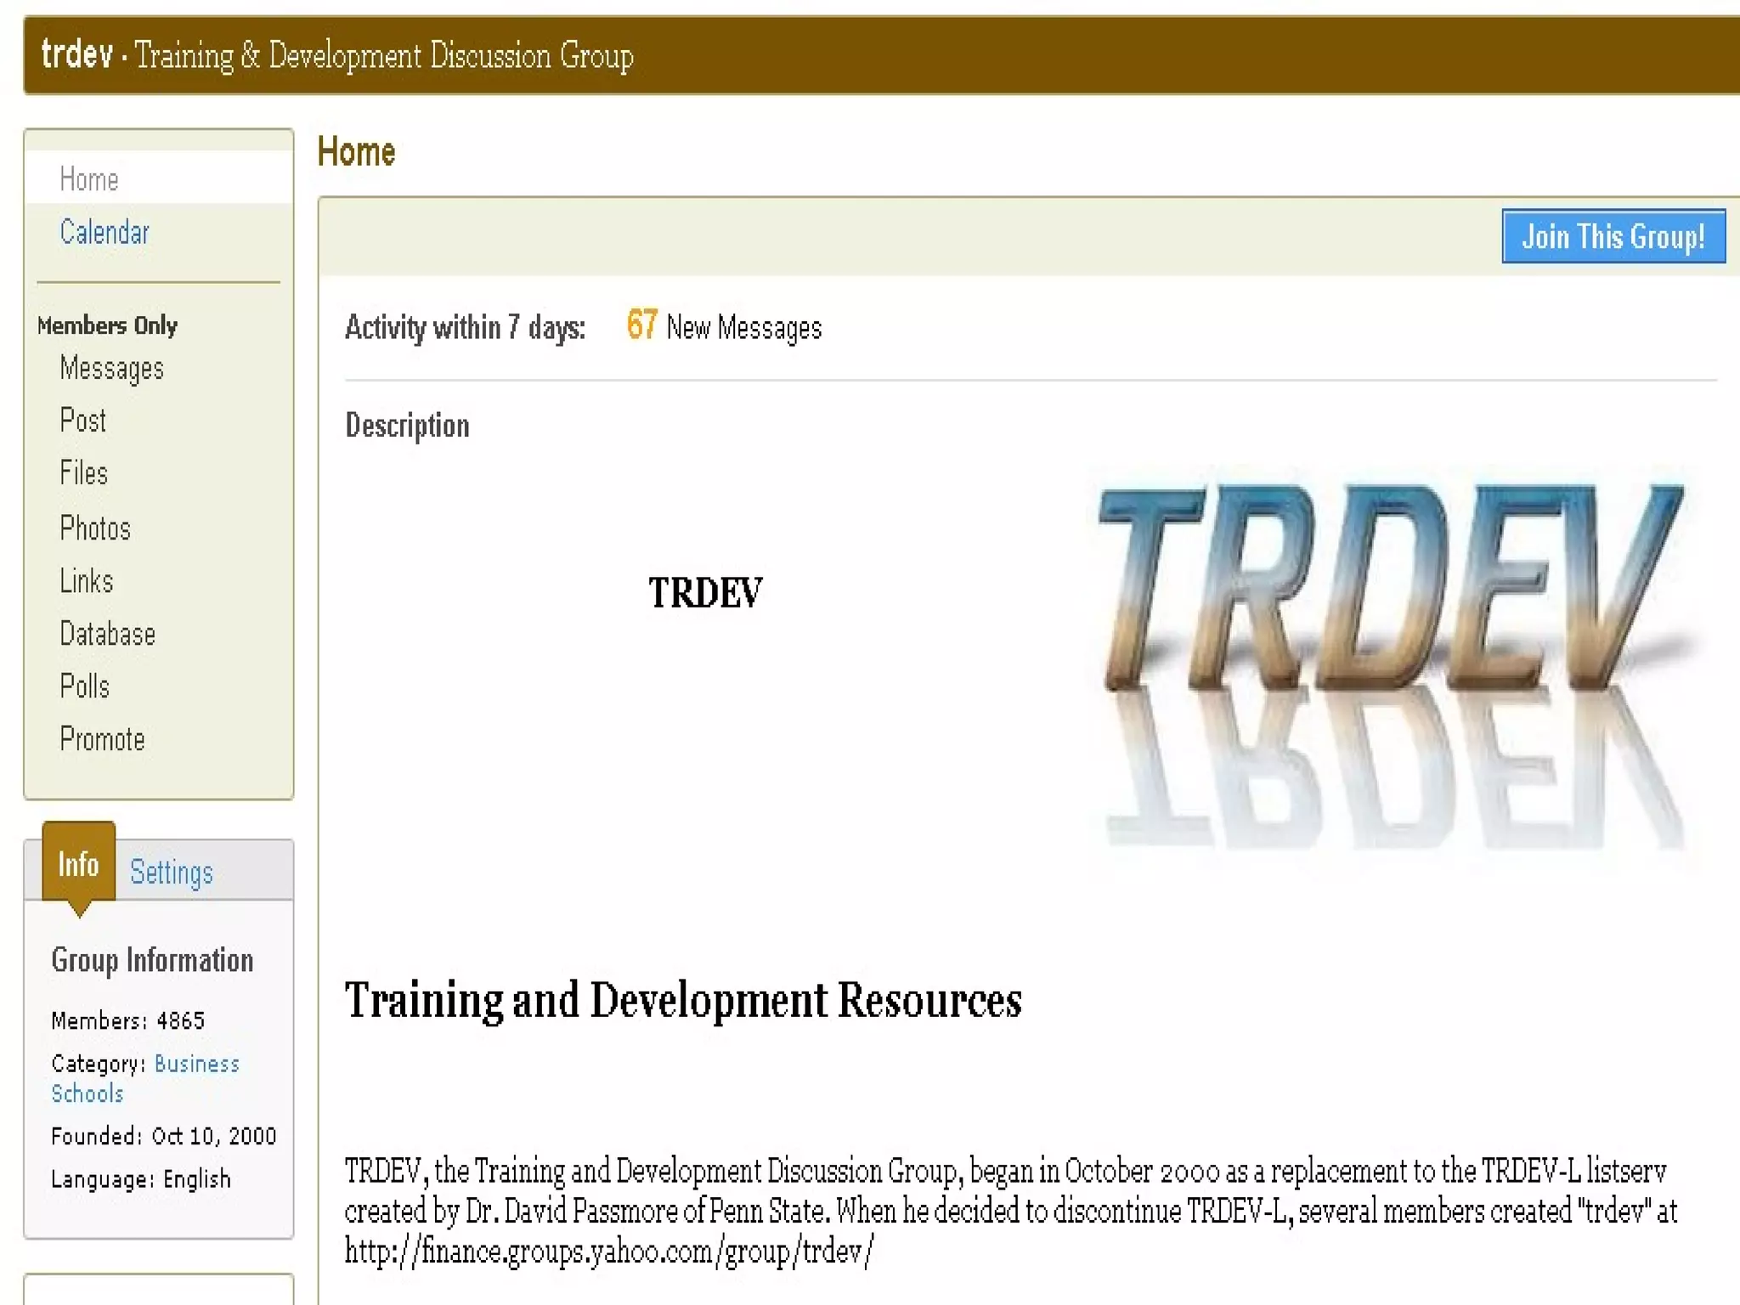Open the Files section

click(x=83, y=473)
